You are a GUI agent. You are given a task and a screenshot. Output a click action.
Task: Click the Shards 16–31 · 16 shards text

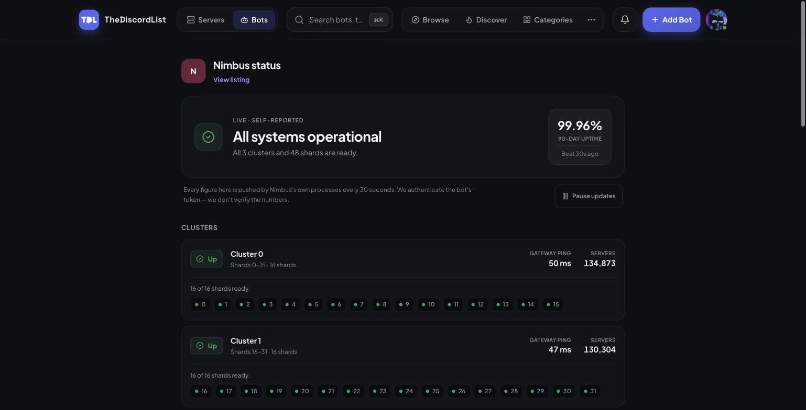pos(264,352)
